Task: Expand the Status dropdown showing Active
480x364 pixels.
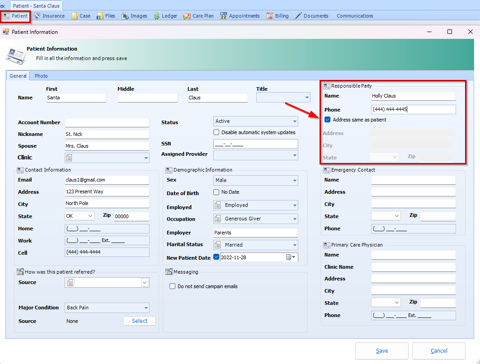Action: click(295, 121)
